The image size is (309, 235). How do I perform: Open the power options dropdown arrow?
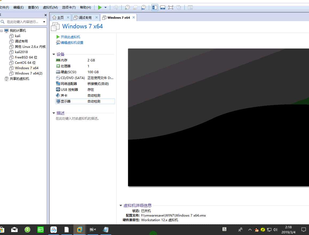pos(106,7)
